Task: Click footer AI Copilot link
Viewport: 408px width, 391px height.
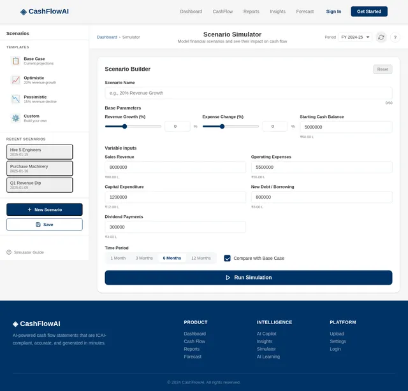Action: point(266,334)
